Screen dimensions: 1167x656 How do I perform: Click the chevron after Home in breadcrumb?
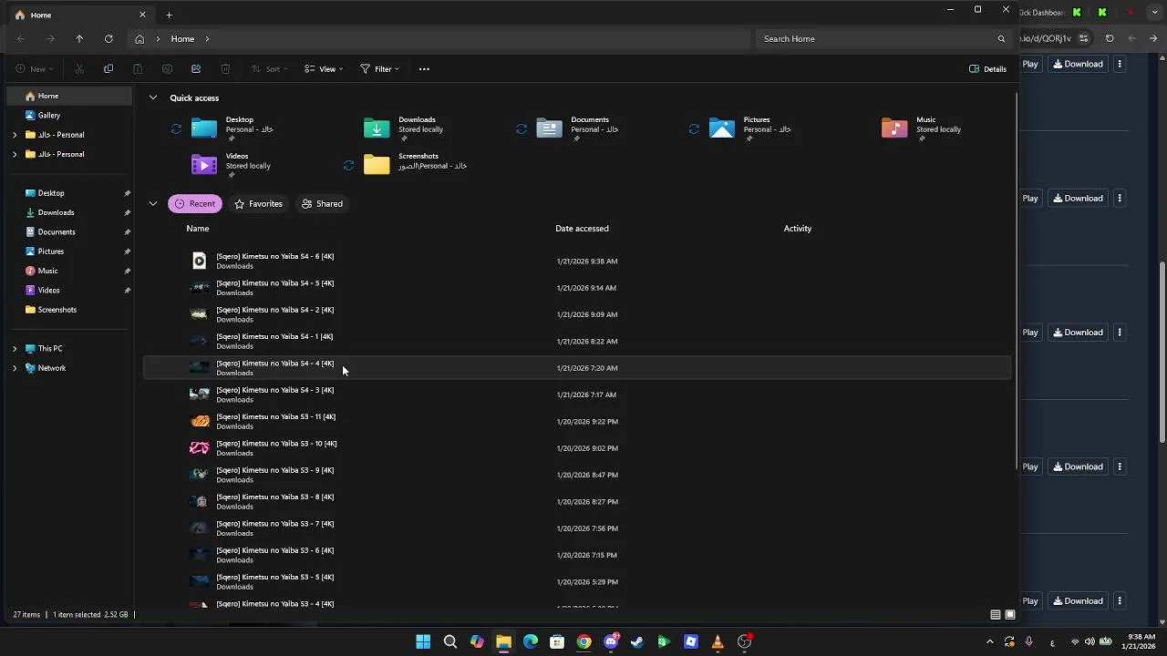(207, 38)
